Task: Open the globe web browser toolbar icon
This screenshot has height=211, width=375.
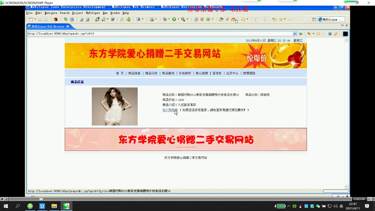Action: (112, 19)
